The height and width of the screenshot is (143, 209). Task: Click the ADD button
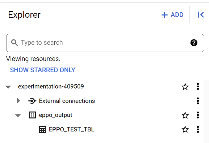tap(172, 15)
